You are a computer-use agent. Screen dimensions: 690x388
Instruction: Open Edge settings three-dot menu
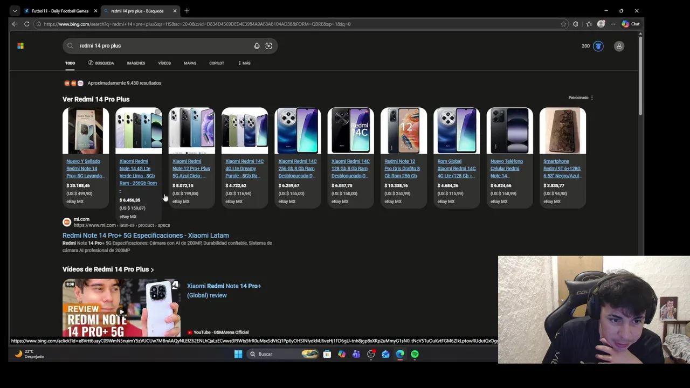612,24
